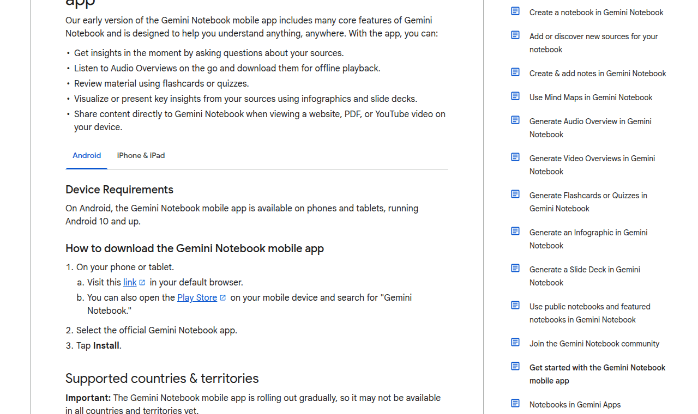The height and width of the screenshot is (414, 698).
Task: Click article icon beside Use public notebooks
Action: 515,305
